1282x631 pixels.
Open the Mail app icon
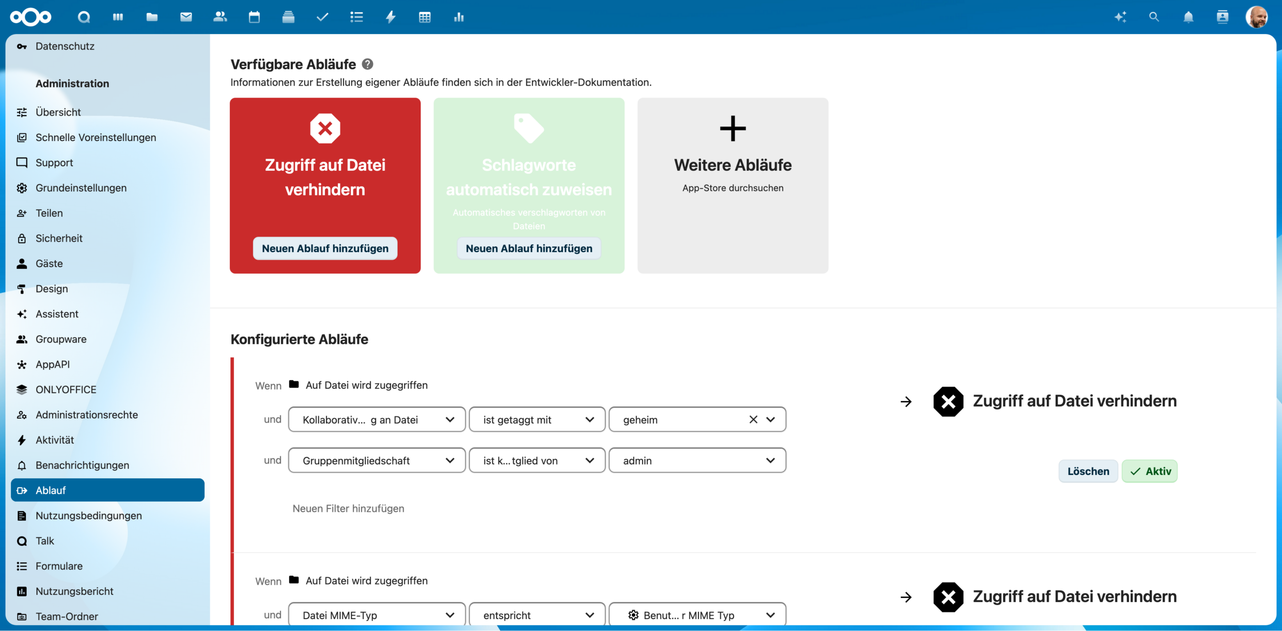tap(186, 17)
